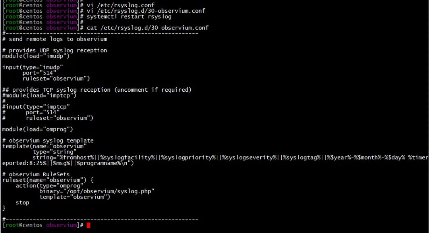The height and width of the screenshot is (233, 429).
Task: Click the action(type="omprog" line
Action: (x=50, y=185)
